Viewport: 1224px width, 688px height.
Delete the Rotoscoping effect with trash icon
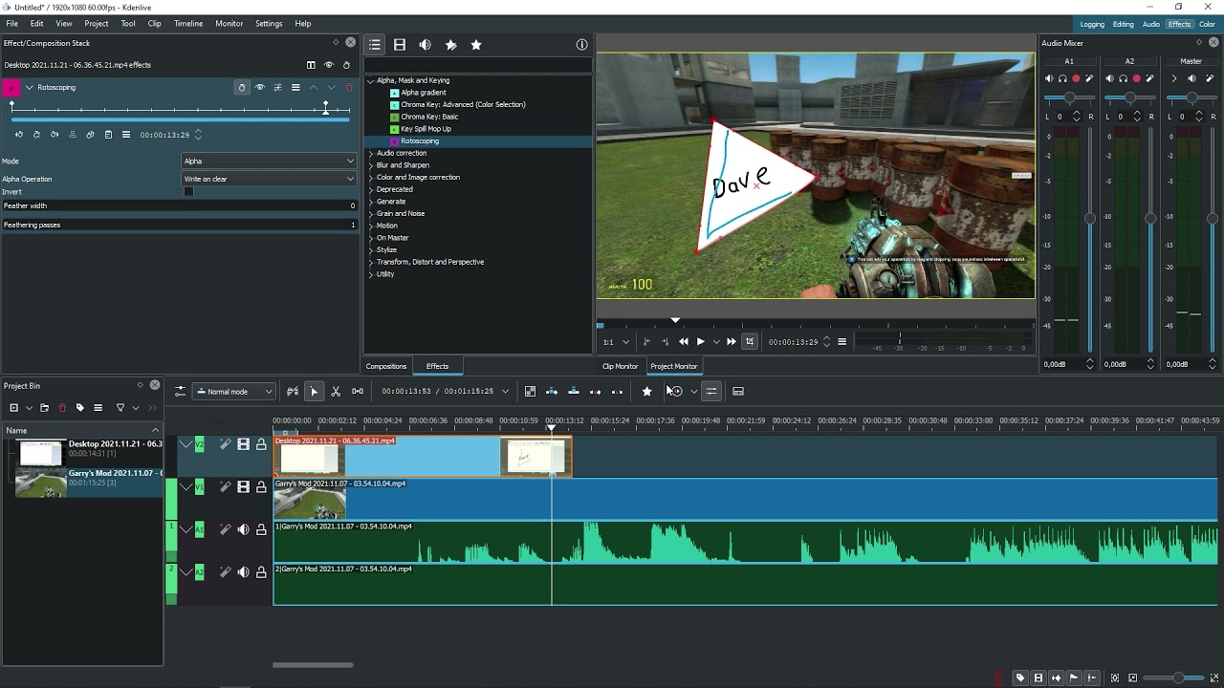point(349,87)
